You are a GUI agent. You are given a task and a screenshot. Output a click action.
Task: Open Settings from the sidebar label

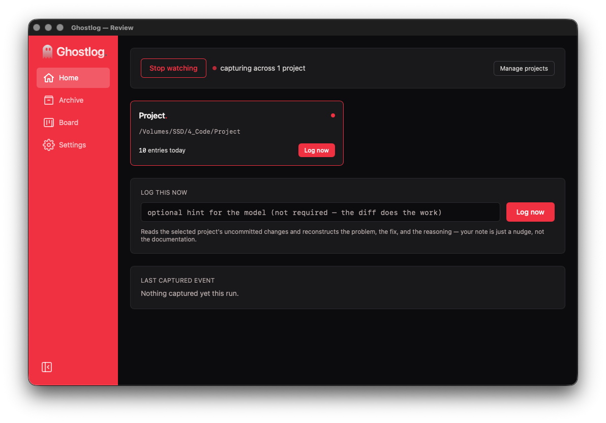(x=72, y=145)
